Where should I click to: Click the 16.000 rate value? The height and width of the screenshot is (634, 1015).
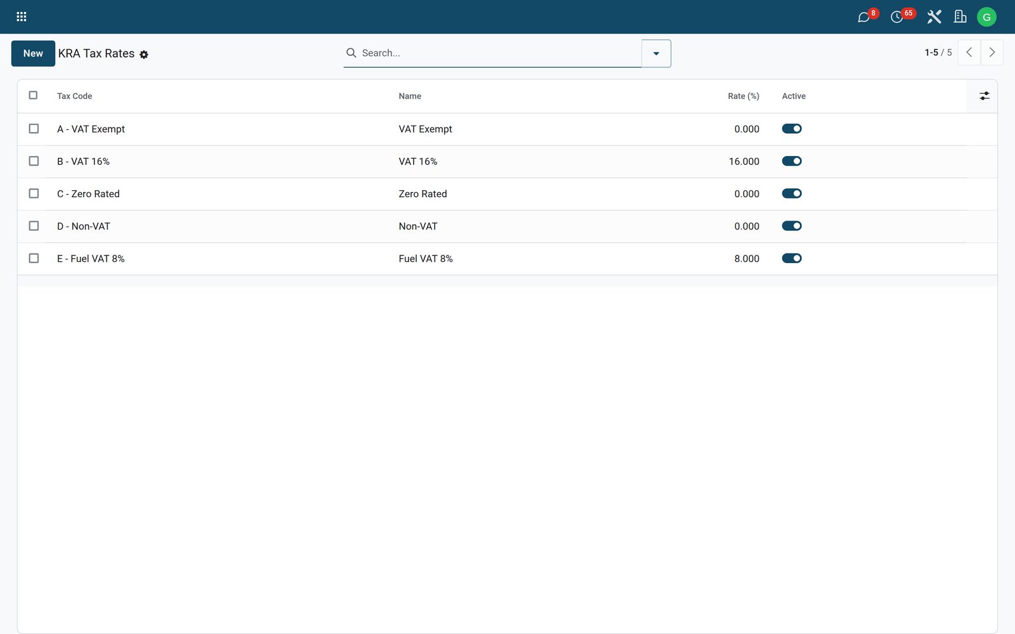(743, 162)
